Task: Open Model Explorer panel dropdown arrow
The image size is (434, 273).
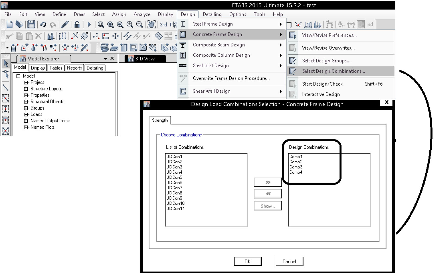Action: coord(105,59)
